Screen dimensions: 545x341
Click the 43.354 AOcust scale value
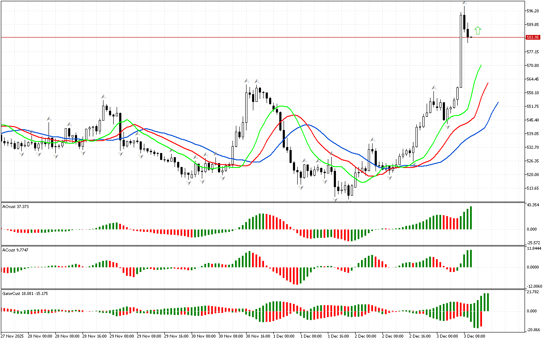[534, 206]
